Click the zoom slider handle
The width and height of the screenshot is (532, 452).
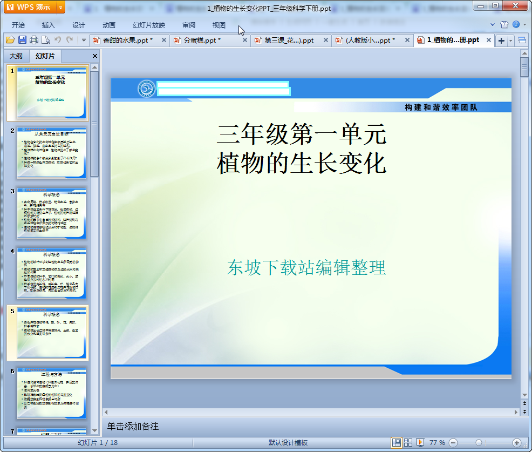[x=479, y=442]
